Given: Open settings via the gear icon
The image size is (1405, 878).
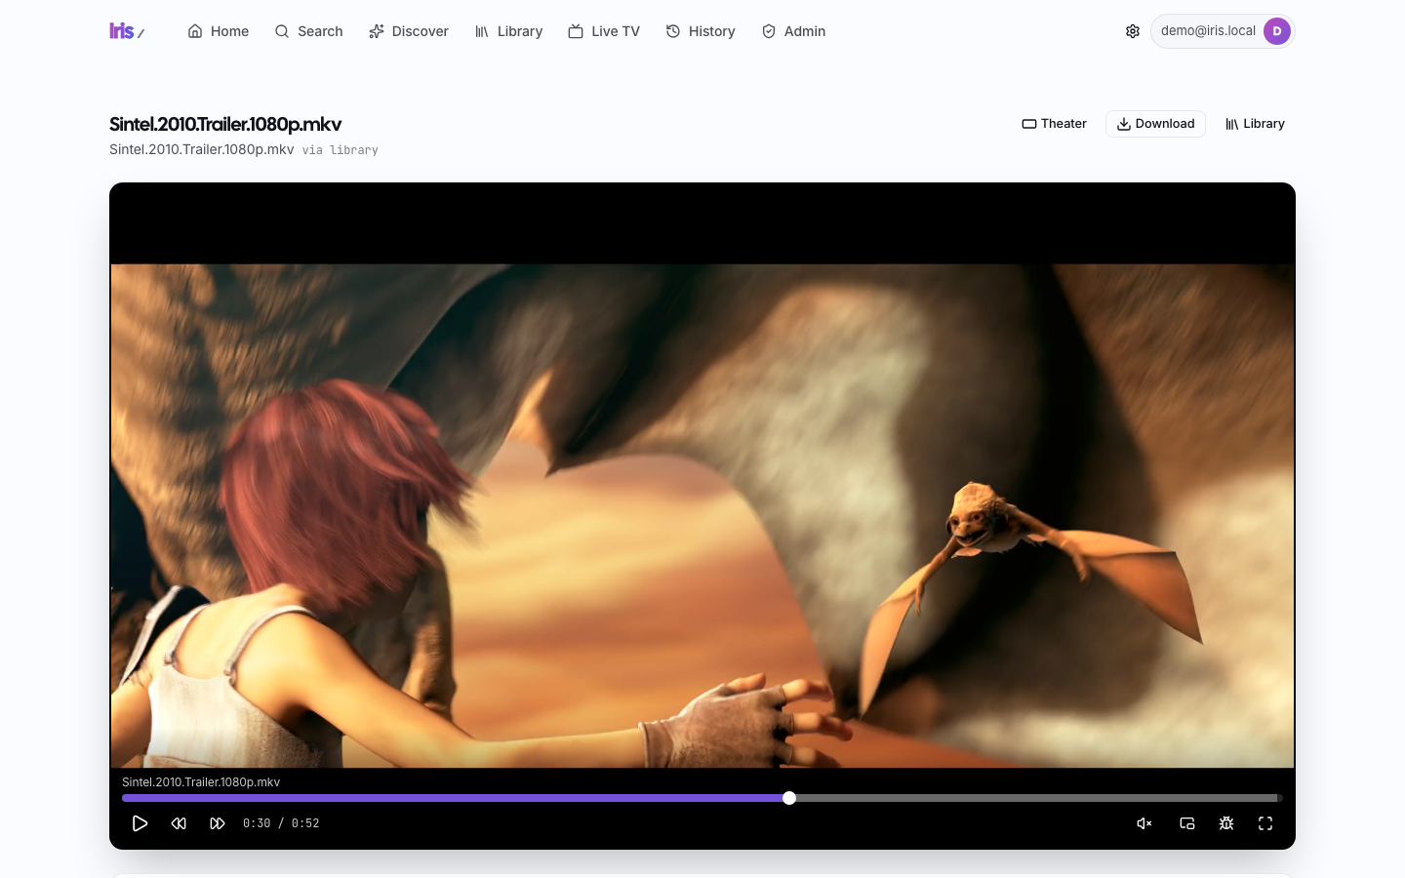Looking at the screenshot, I should 1133,31.
